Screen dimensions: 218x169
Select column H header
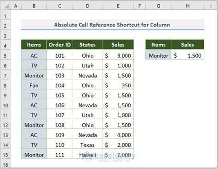click(x=188, y=6)
